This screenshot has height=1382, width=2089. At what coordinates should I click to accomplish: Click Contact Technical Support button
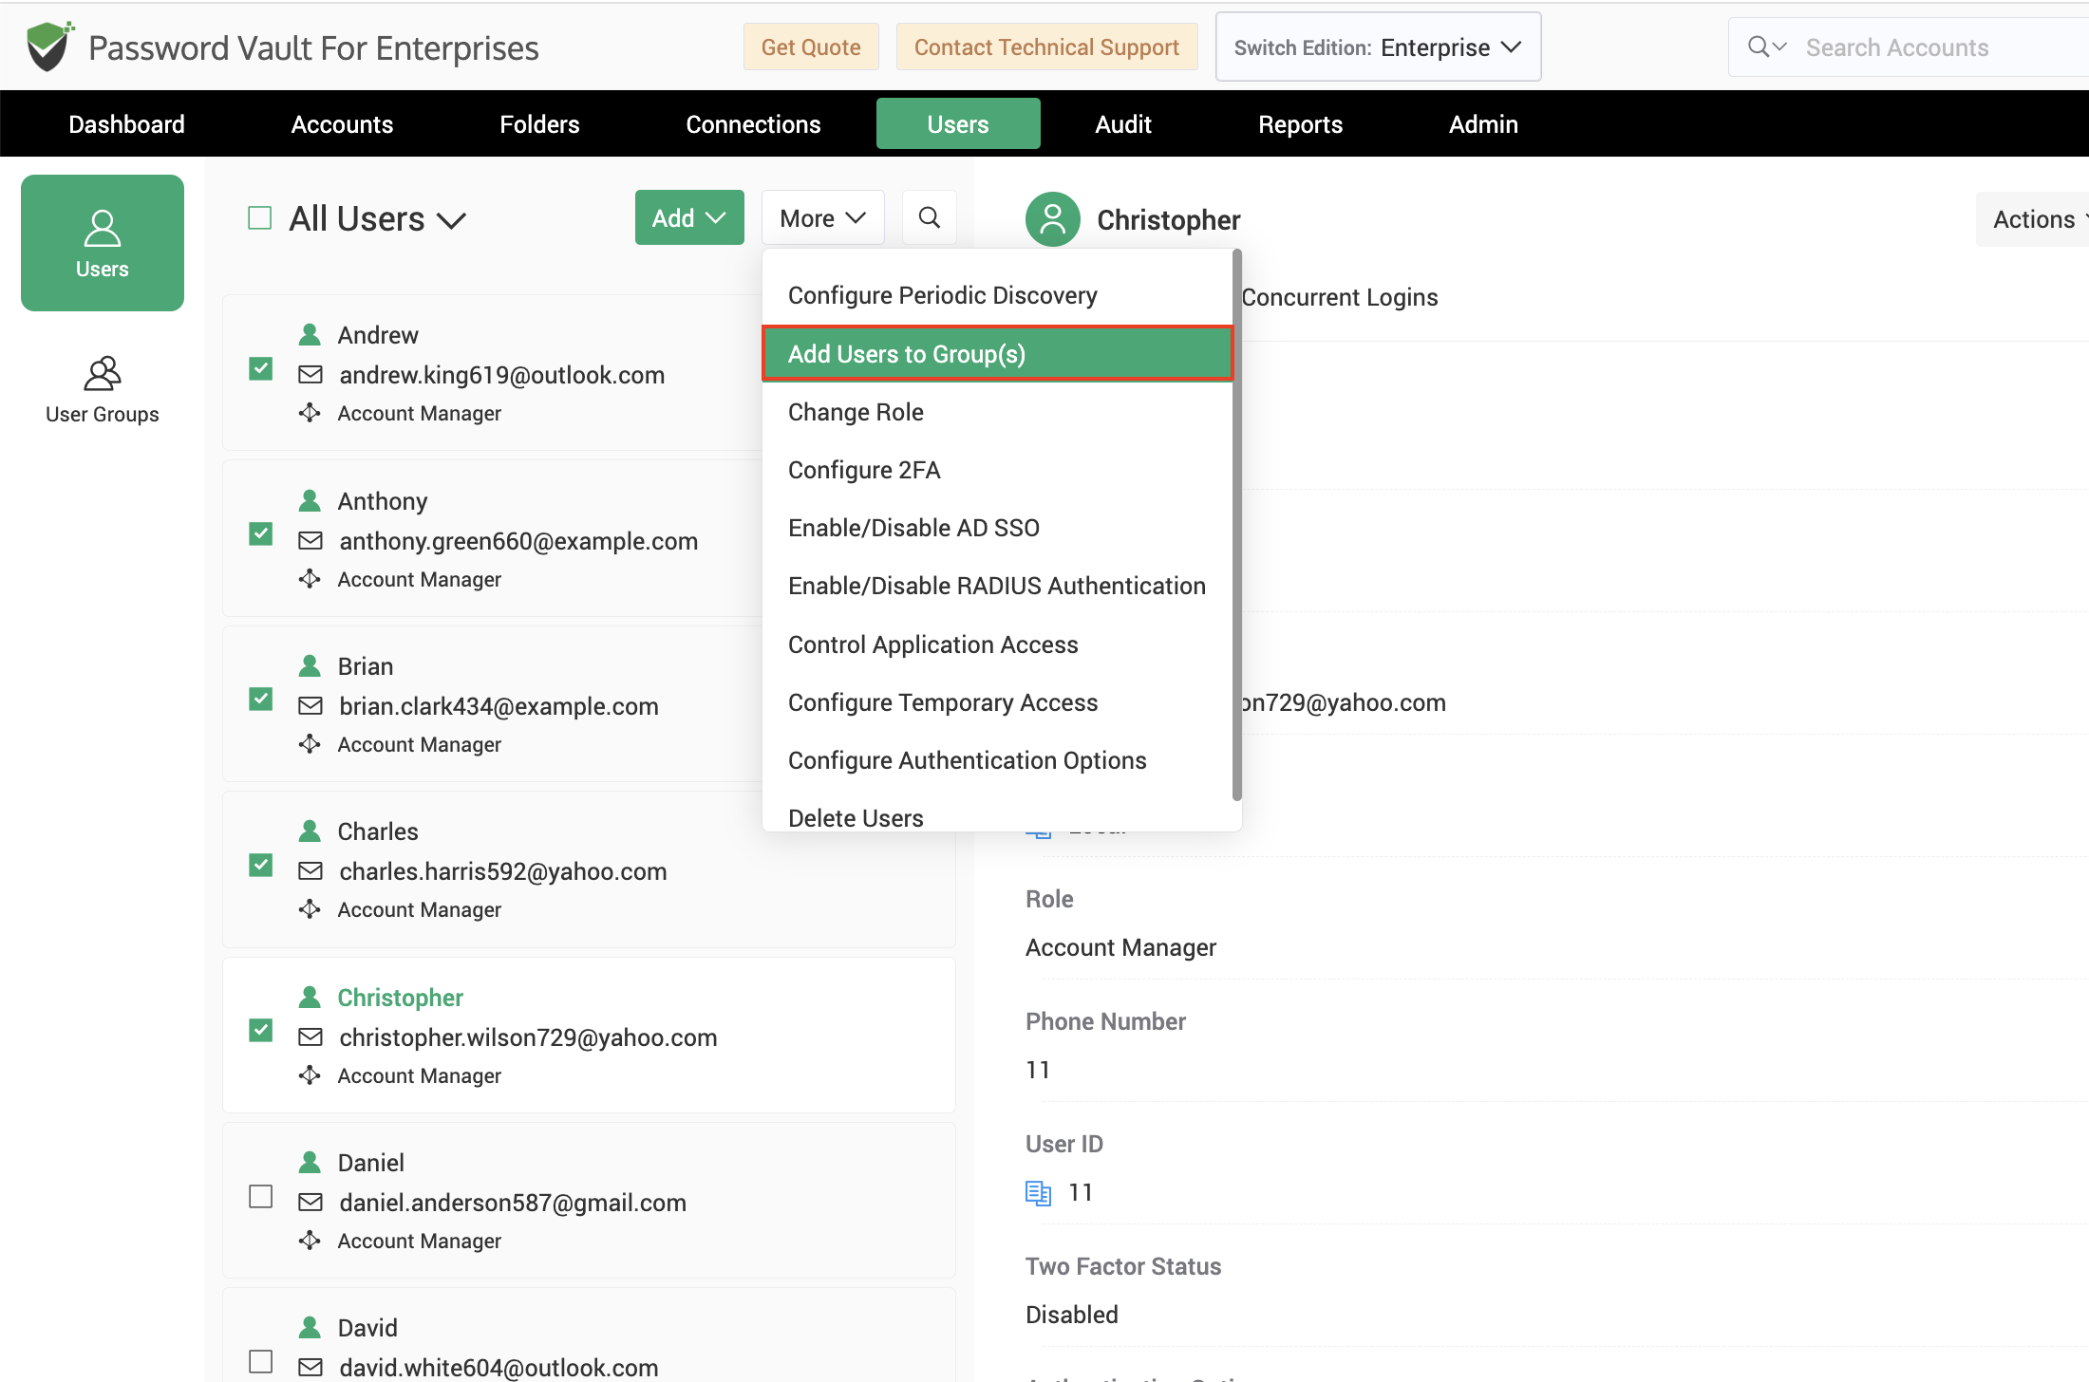pyautogui.click(x=1046, y=47)
